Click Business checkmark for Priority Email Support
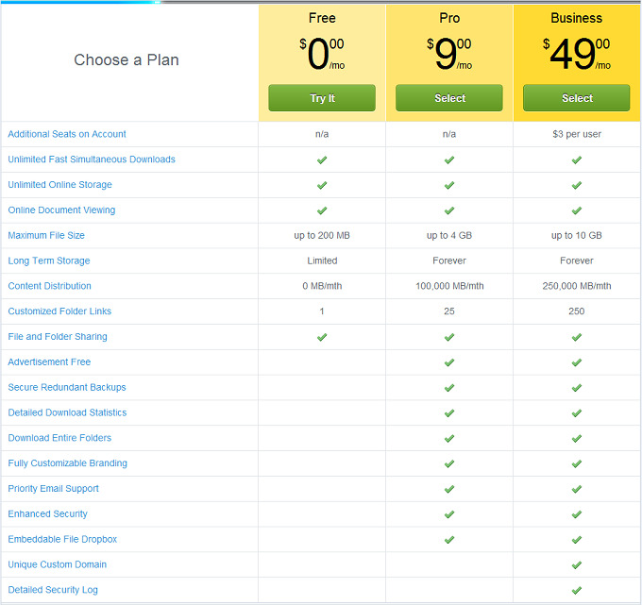642x605 pixels. click(576, 489)
